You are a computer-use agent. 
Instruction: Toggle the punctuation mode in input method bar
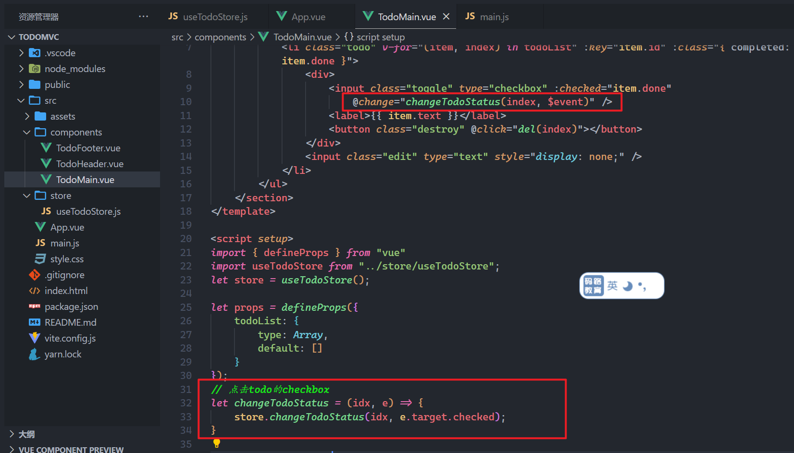tap(642, 286)
